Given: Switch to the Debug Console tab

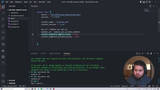Looking at the screenshot, I should (55, 53).
